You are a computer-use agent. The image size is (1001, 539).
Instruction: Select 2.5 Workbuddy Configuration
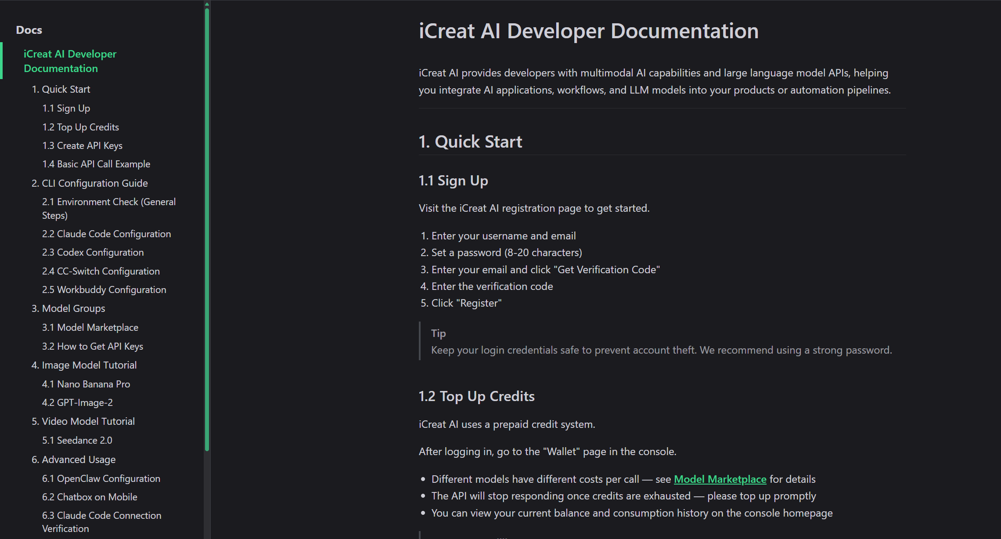point(104,289)
